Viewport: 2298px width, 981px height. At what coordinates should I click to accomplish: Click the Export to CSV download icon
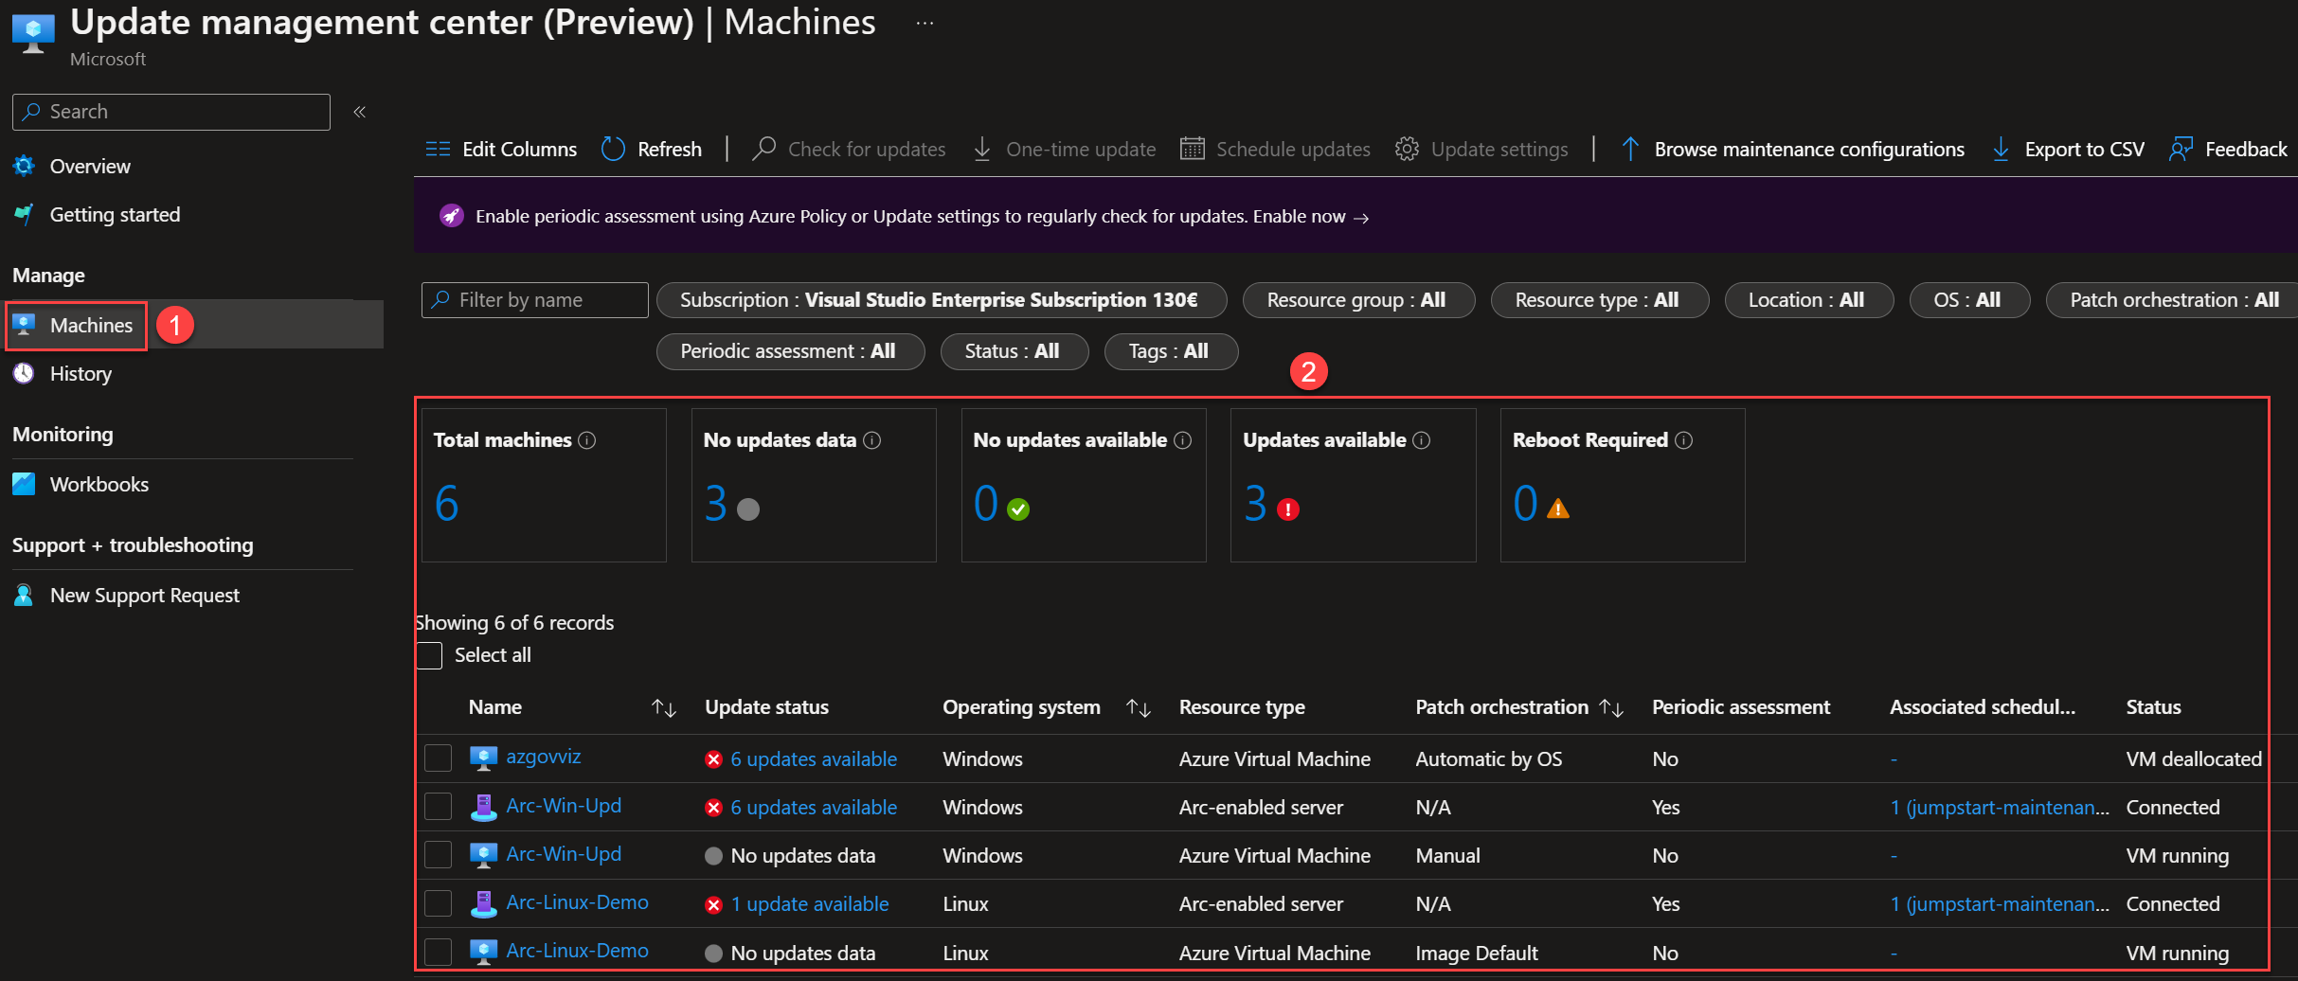(x=2001, y=149)
